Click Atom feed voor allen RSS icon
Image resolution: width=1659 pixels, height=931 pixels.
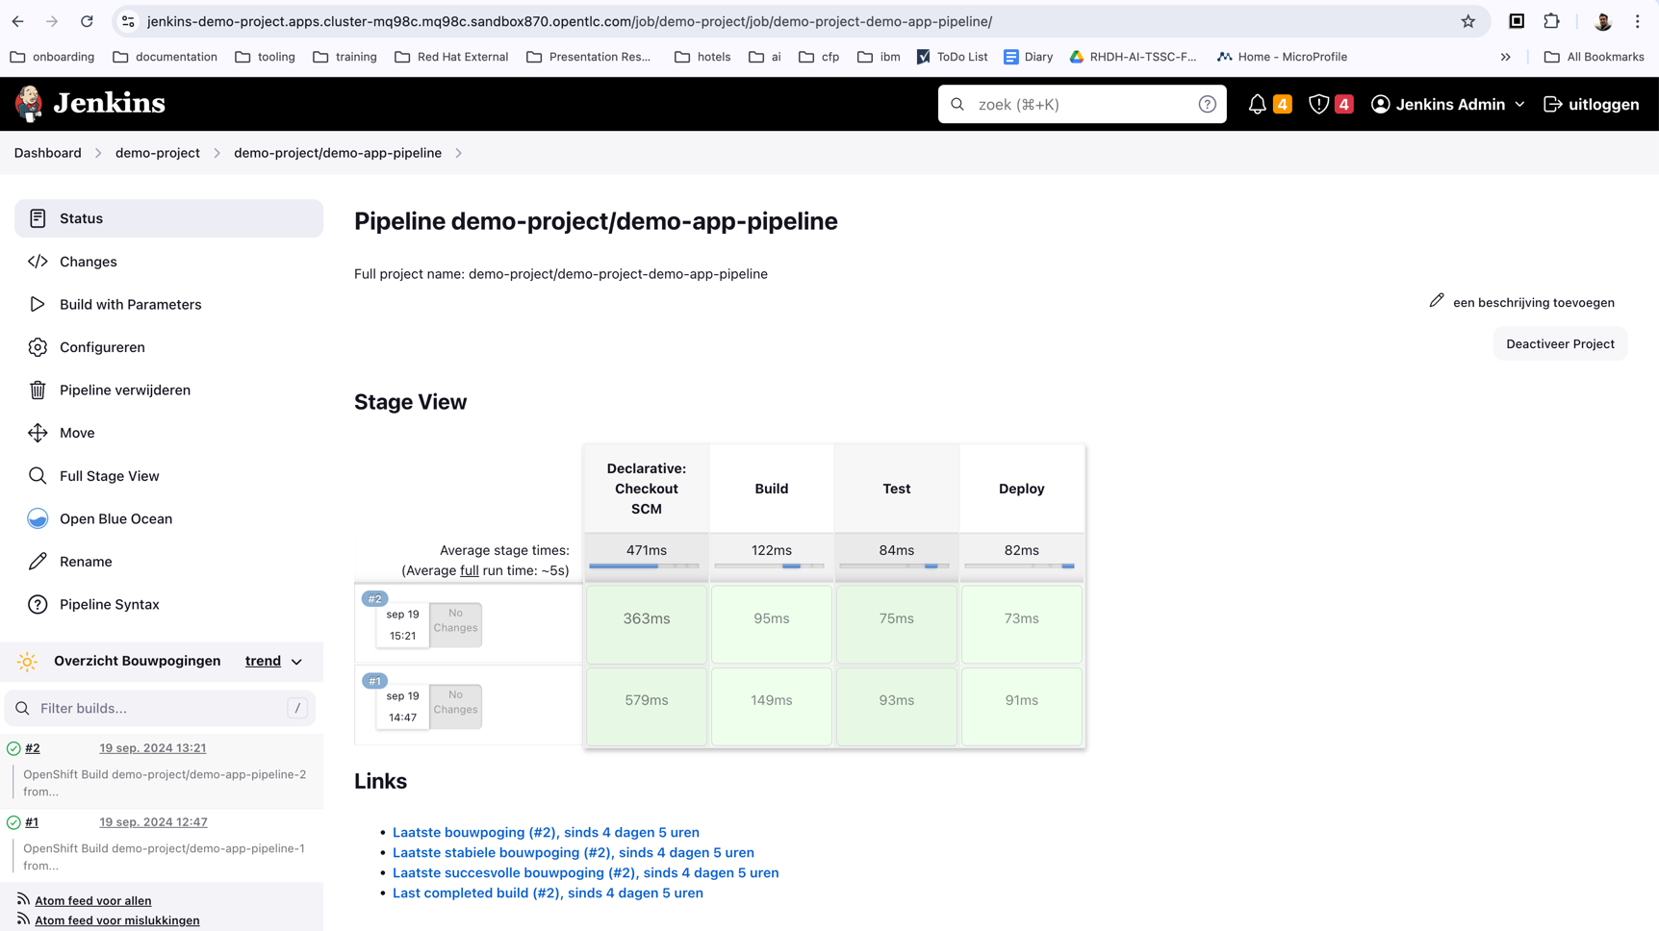tap(23, 899)
